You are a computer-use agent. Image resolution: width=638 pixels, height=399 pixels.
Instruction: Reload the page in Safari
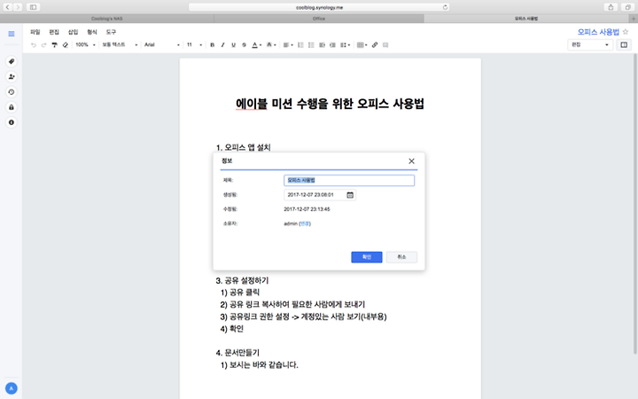coord(445,7)
